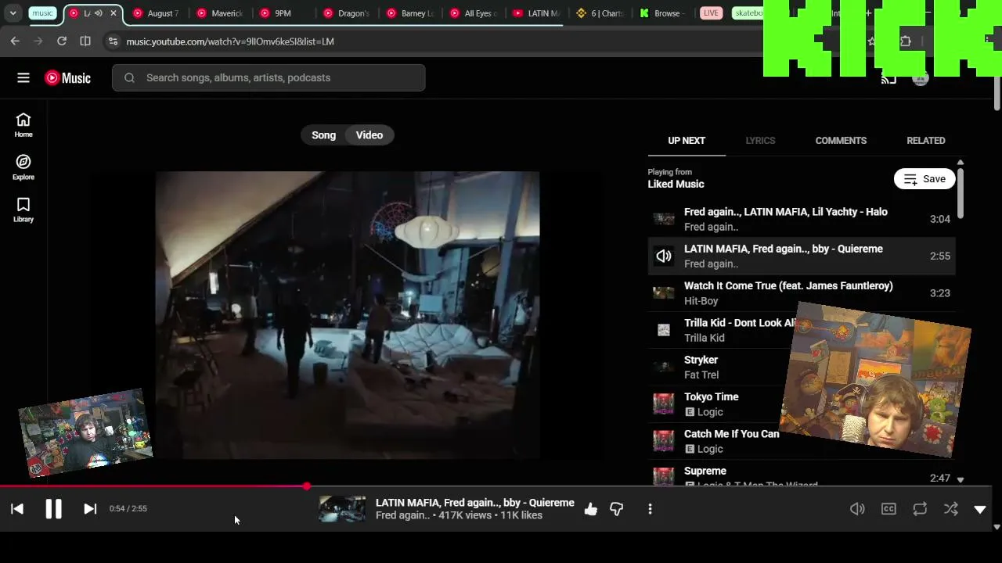
Task: Open site information icon in address bar
Action: coord(113,41)
